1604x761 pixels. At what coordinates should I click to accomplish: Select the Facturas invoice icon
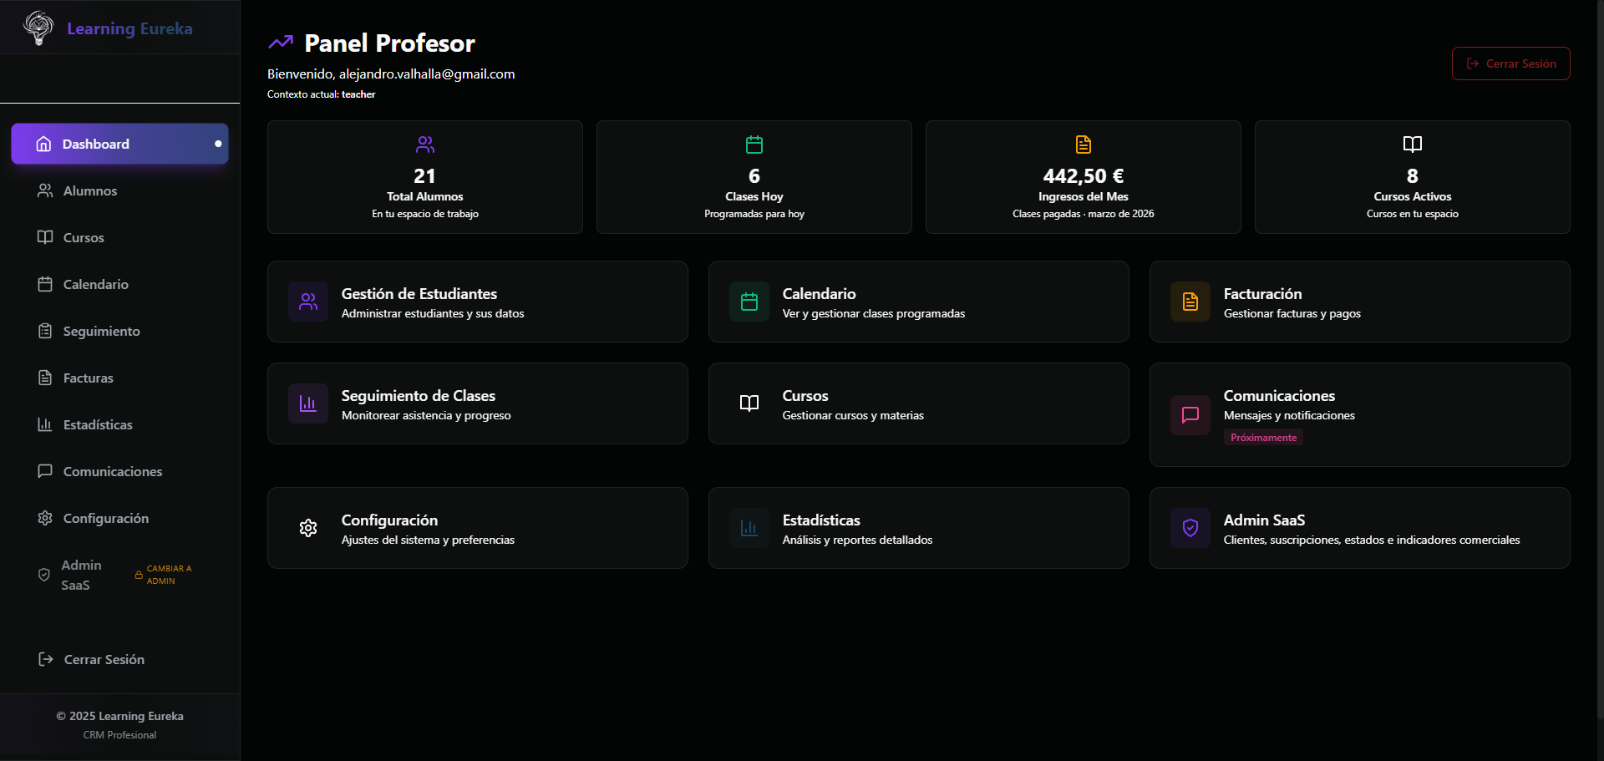(x=44, y=378)
